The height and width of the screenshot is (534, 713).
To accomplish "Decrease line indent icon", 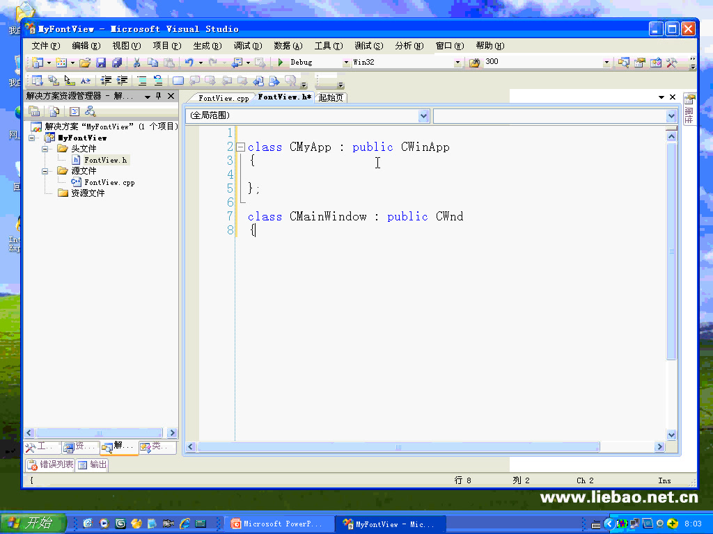I will (106, 81).
